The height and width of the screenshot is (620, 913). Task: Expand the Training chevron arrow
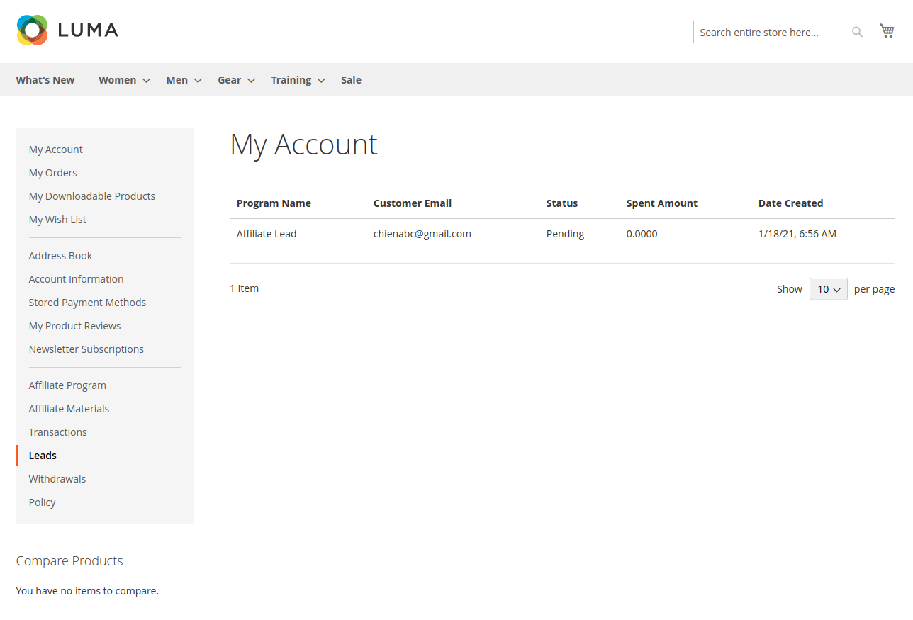coord(321,81)
